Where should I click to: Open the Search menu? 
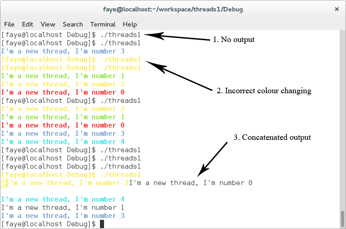[x=73, y=24]
